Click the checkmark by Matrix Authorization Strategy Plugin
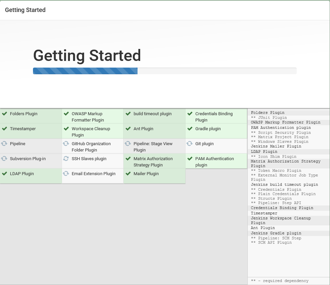Screen dimensions: 330x285 [128, 158]
